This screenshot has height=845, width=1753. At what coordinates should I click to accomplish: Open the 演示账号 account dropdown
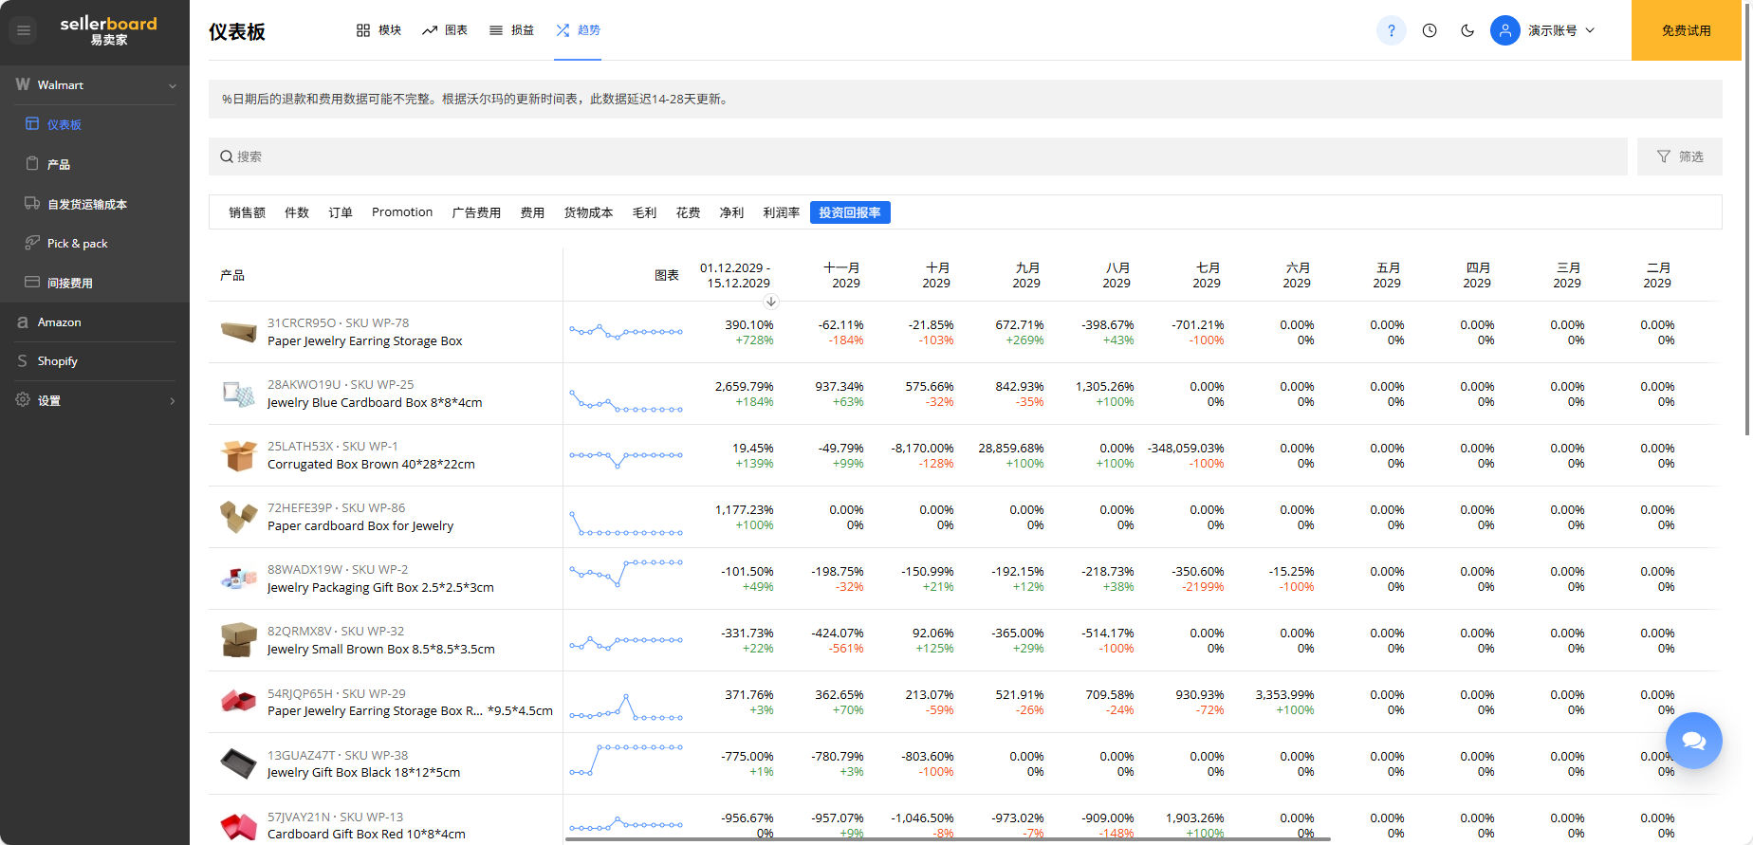point(1560,30)
